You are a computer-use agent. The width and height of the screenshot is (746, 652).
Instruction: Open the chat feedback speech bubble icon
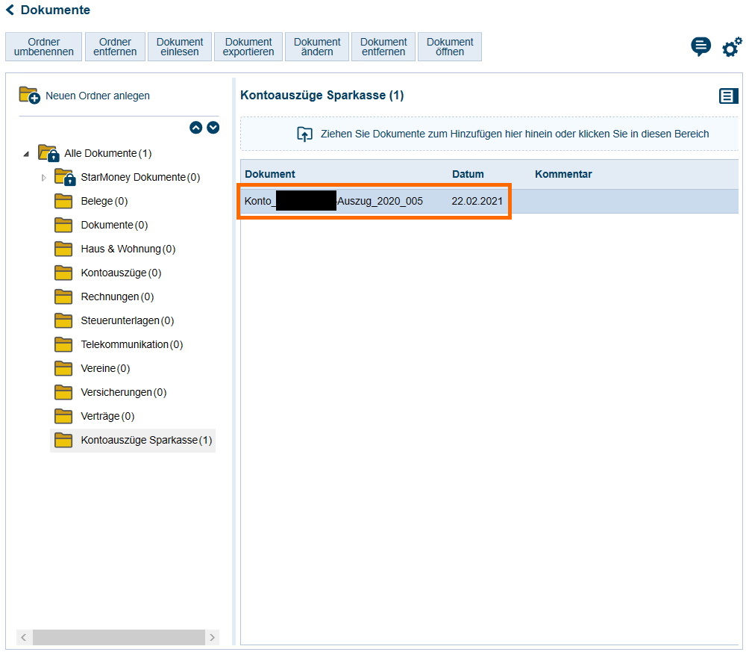coord(700,47)
